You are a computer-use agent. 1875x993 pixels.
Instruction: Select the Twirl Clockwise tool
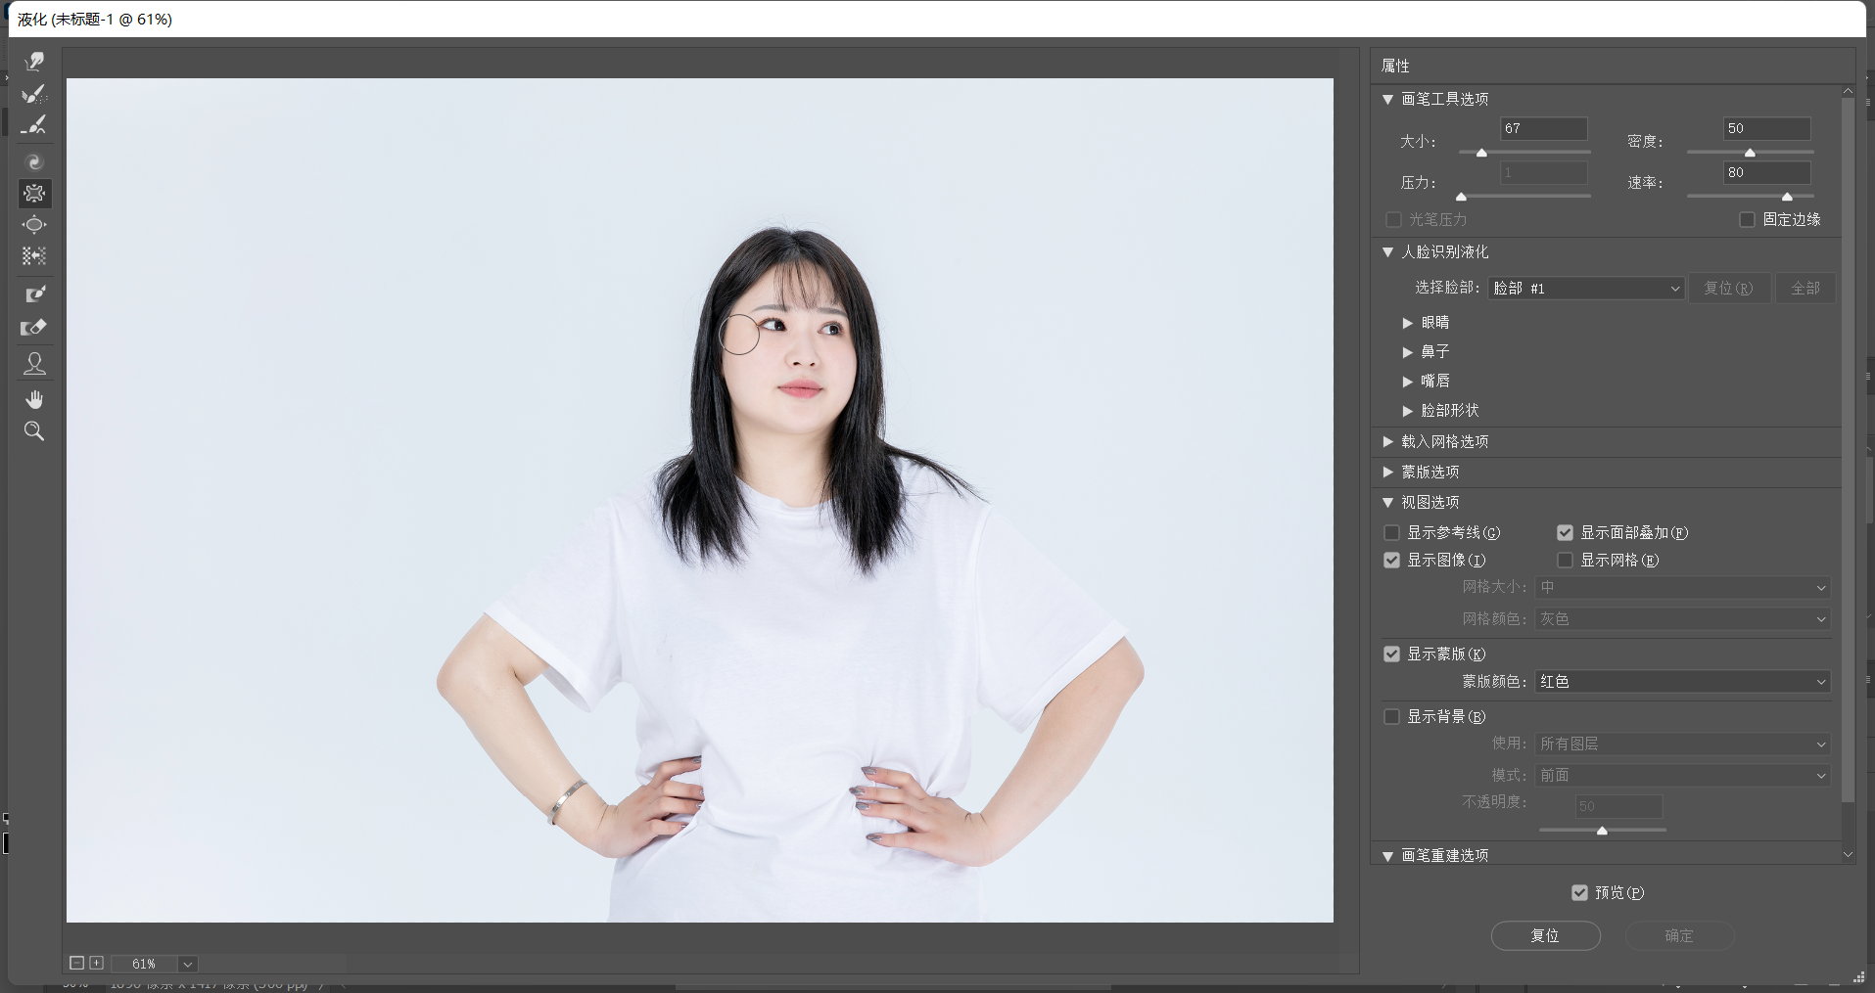tap(34, 161)
